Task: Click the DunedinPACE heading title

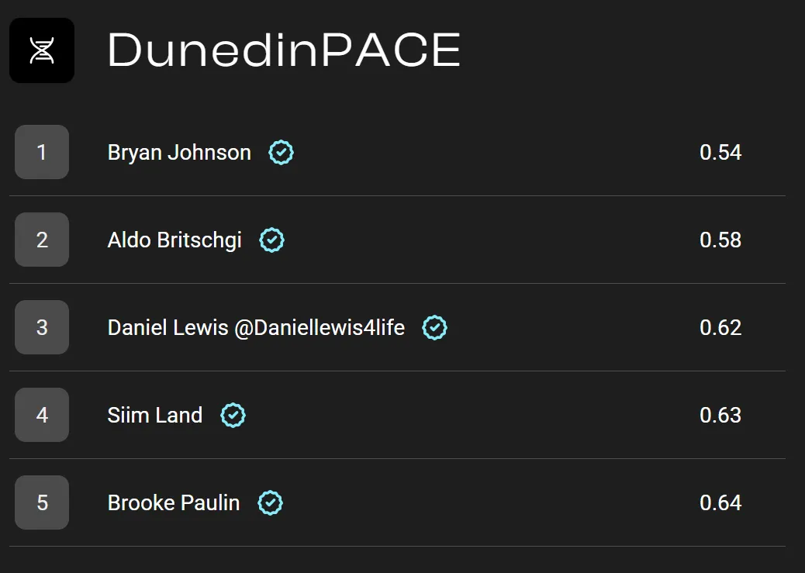Action: click(284, 50)
